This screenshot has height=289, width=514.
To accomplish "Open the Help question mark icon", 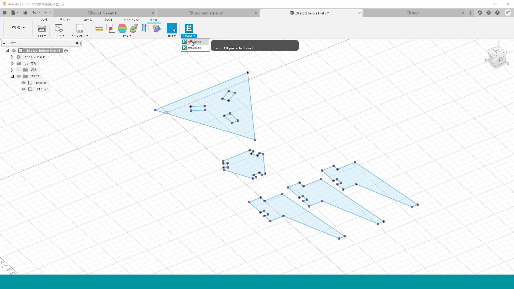I will (x=497, y=13).
